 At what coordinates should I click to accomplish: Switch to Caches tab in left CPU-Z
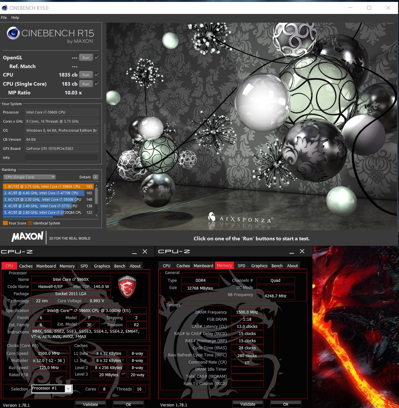pos(26,266)
